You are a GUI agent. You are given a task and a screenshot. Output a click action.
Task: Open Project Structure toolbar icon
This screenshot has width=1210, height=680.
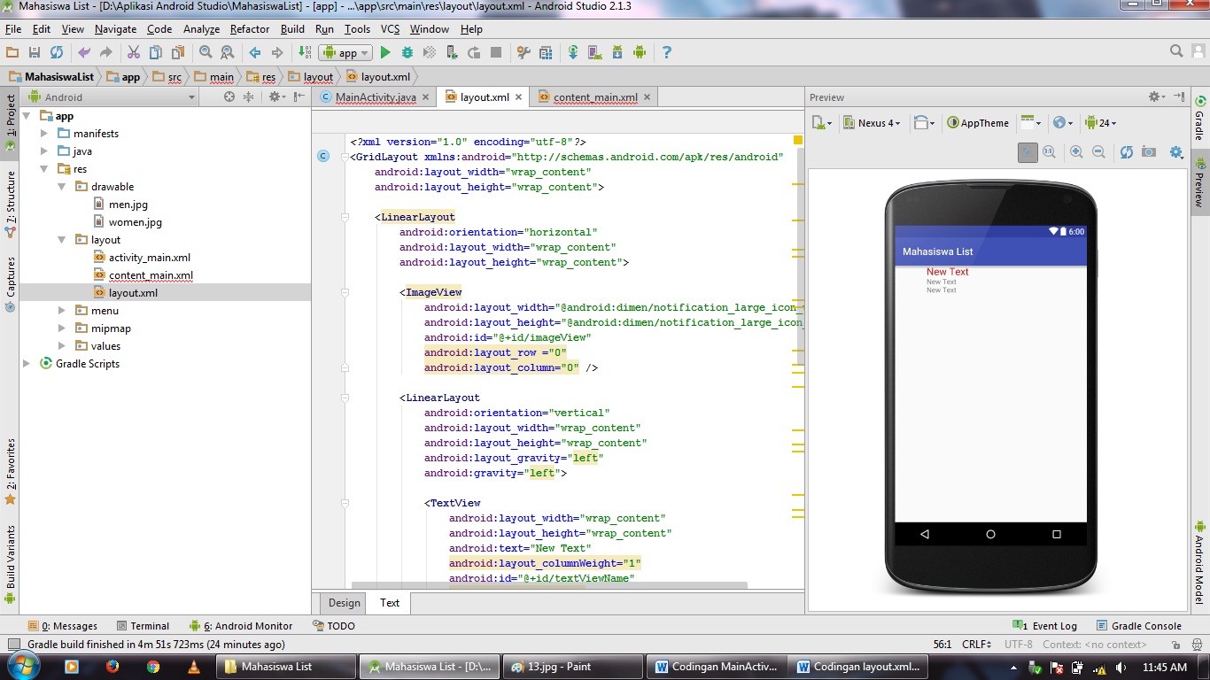click(x=546, y=53)
